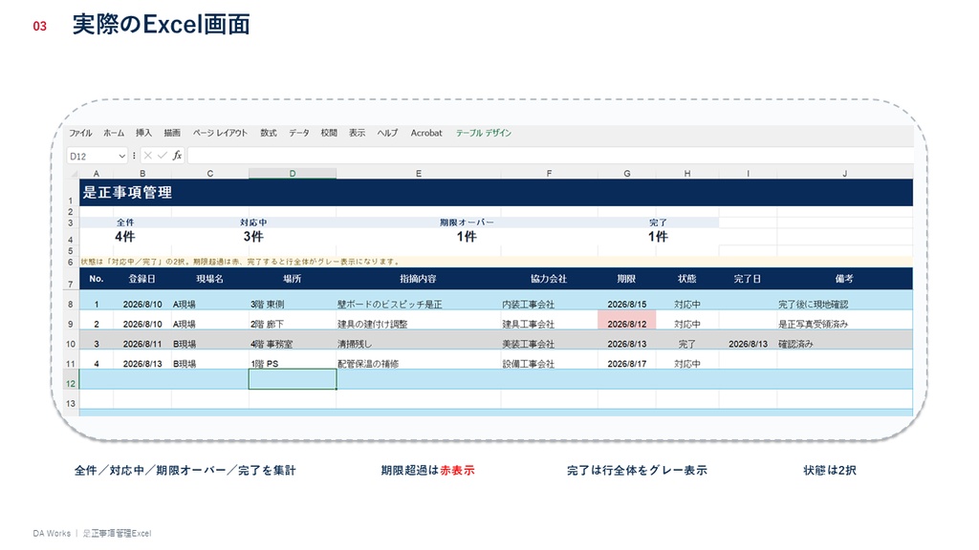Viewport: 979px width, 550px height.
Task: Select column J header
Action: coord(845,174)
